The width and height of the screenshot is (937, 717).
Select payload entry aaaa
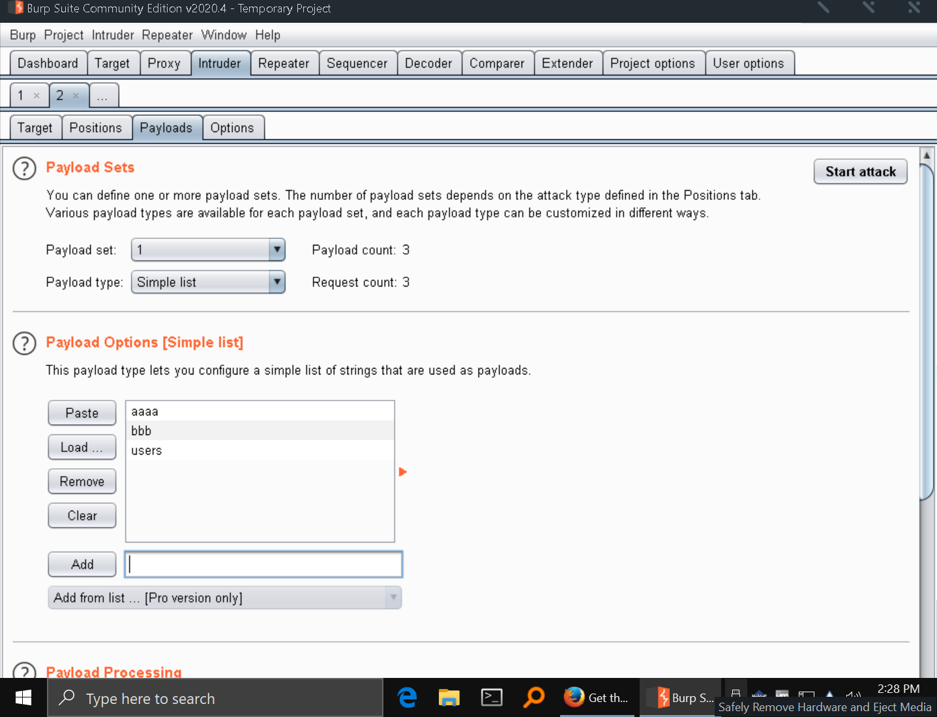(x=260, y=412)
